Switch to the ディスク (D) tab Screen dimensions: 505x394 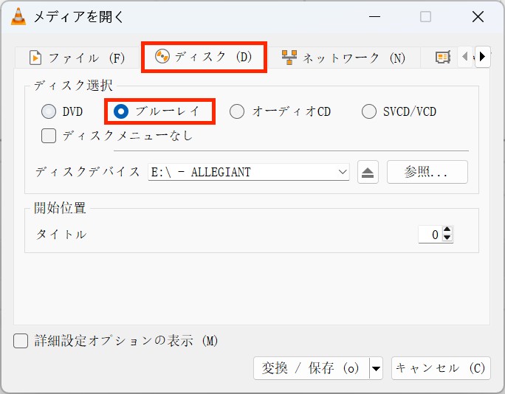click(x=204, y=57)
